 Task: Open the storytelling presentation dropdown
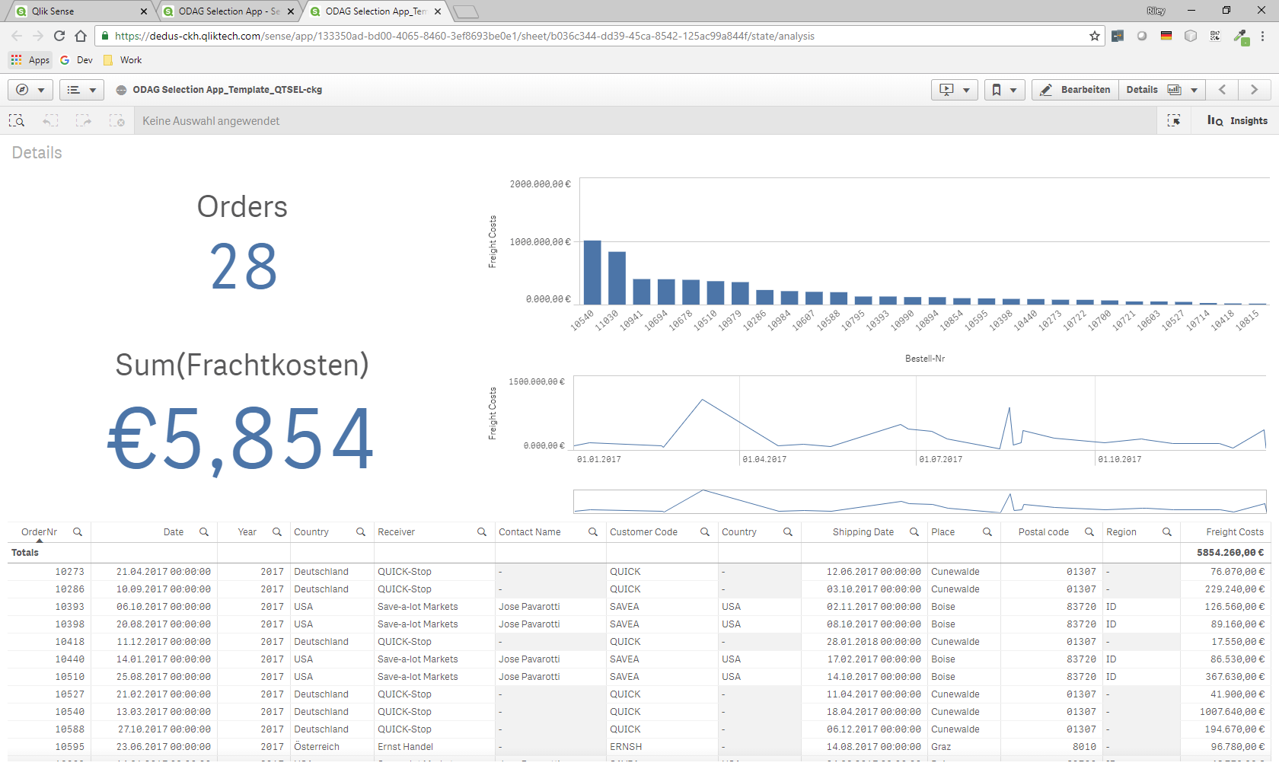954,90
